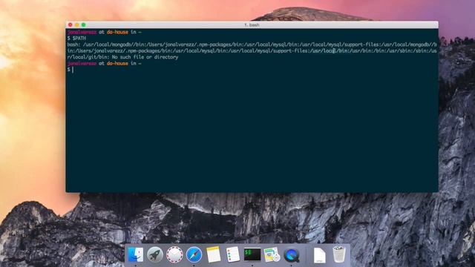Open the Preview app in dock
The height and width of the screenshot is (267, 475).
point(272,254)
